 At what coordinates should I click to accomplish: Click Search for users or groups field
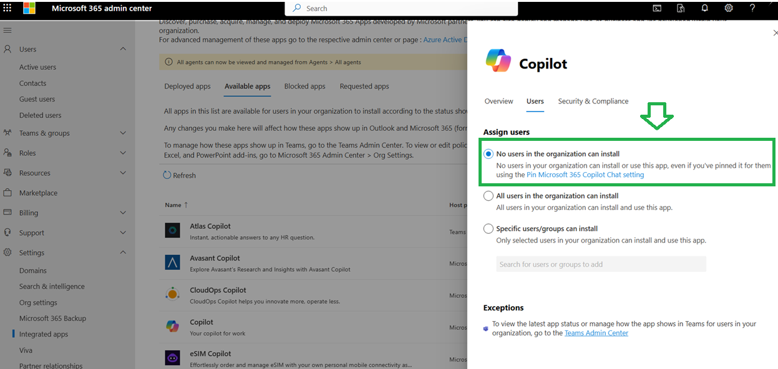point(601,264)
